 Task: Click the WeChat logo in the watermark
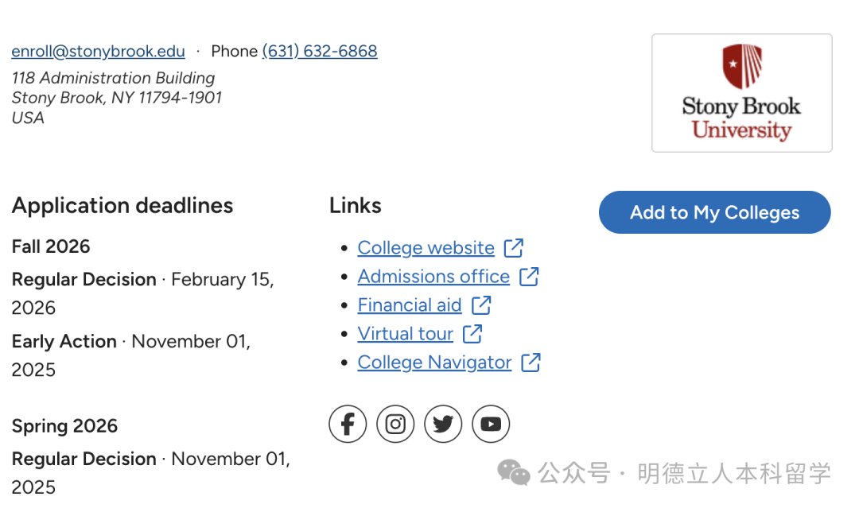tap(514, 473)
